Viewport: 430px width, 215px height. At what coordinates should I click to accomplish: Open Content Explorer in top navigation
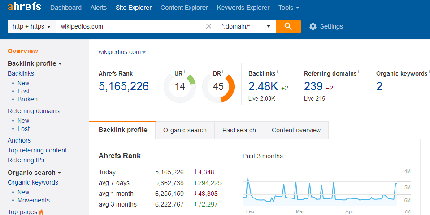[x=184, y=8]
